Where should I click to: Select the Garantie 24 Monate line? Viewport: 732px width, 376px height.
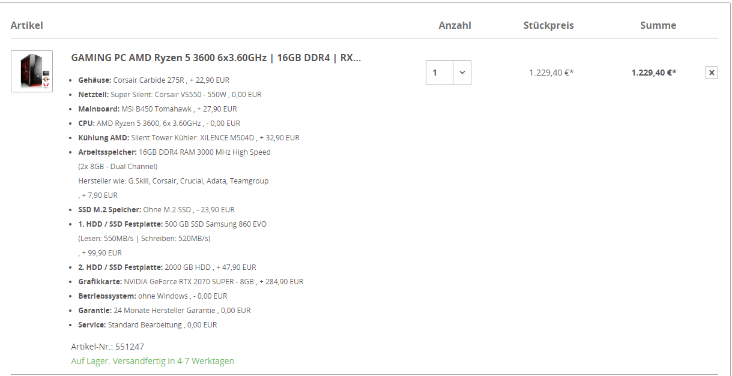tap(165, 311)
